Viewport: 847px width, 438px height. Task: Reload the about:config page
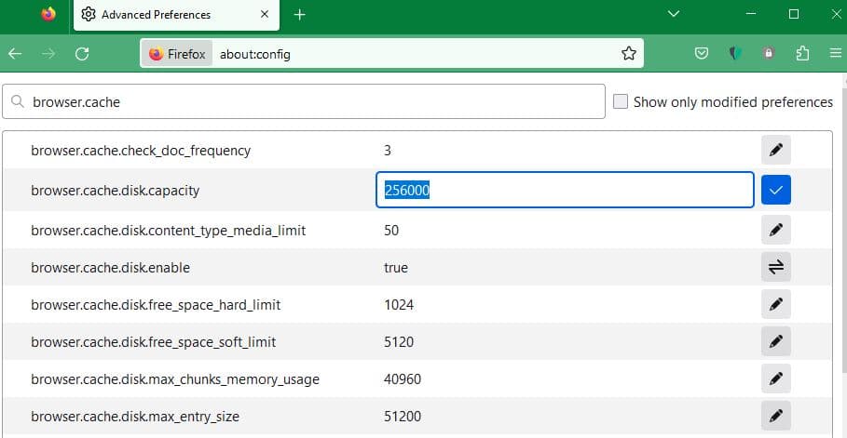82,54
